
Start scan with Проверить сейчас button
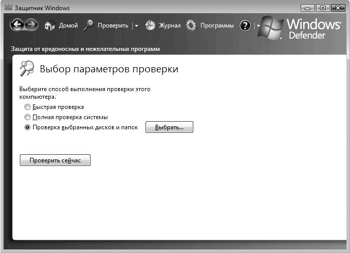55,160
